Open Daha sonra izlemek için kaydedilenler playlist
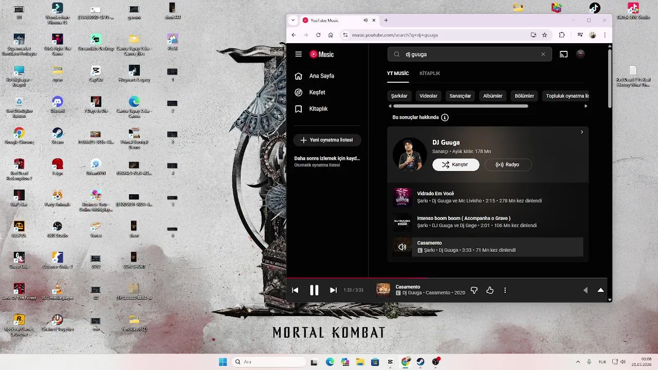This screenshot has width=658, height=370. (327, 161)
